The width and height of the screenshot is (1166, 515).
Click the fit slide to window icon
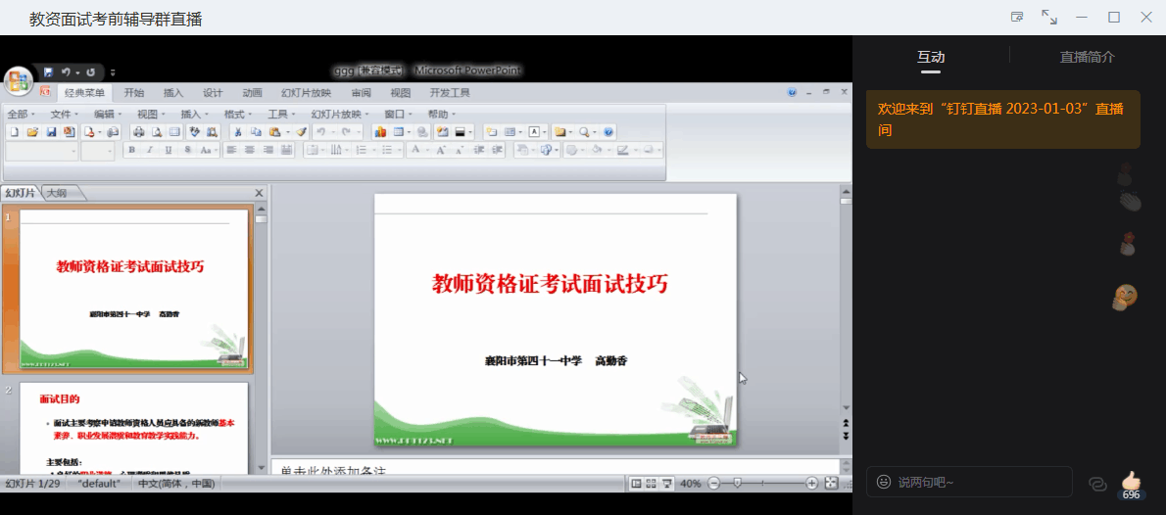pyautogui.click(x=831, y=484)
